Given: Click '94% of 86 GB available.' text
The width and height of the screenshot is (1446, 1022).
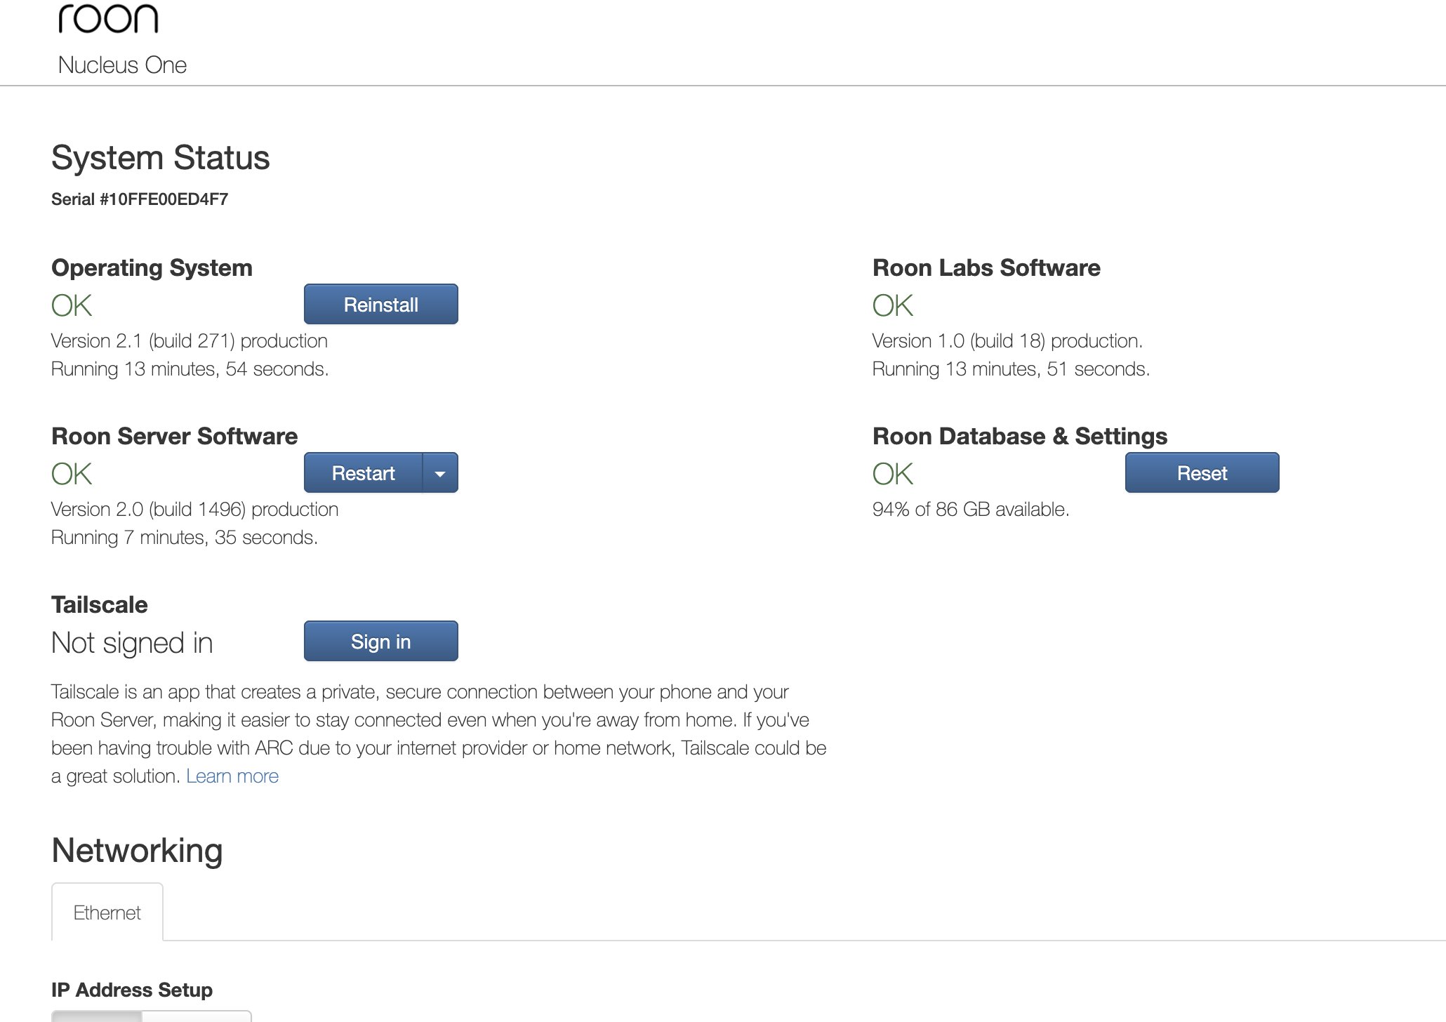Looking at the screenshot, I should pyautogui.click(x=971, y=510).
